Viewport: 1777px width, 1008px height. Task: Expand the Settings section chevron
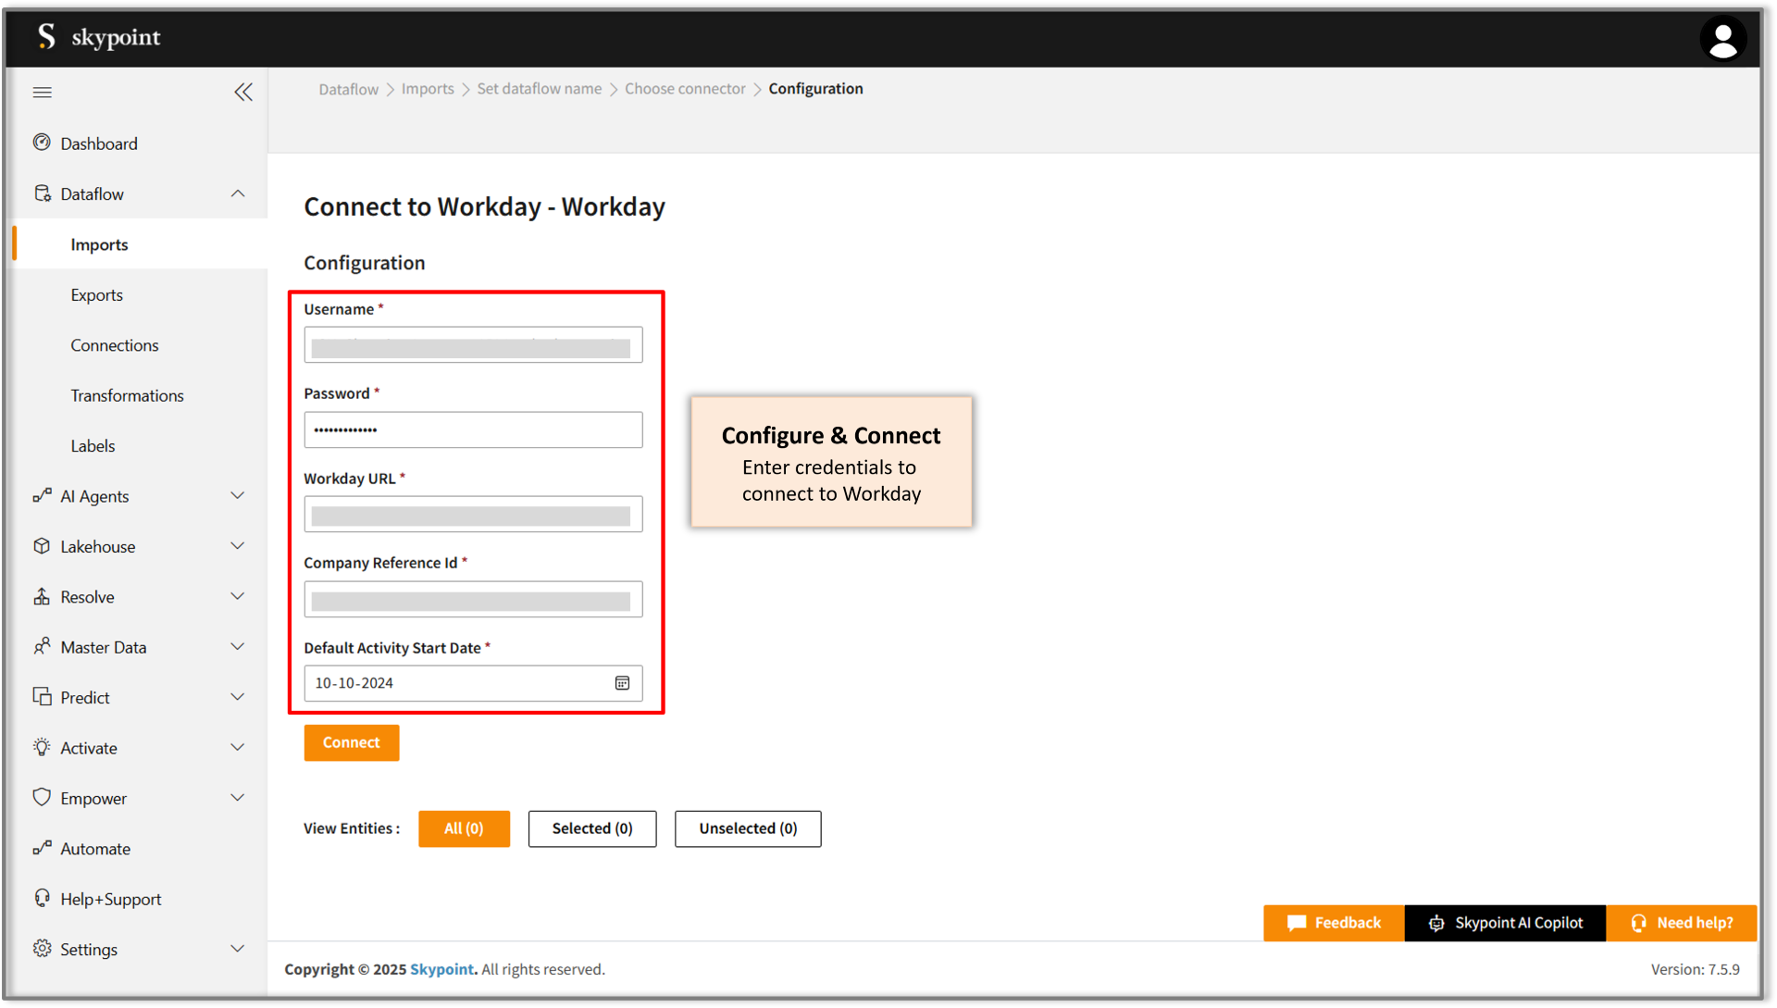coord(238,949)
